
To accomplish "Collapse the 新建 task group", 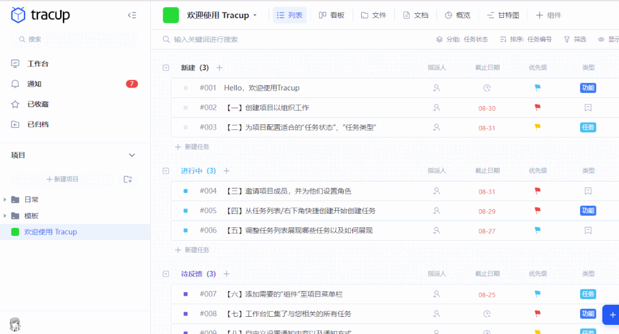I will (167, 67).
